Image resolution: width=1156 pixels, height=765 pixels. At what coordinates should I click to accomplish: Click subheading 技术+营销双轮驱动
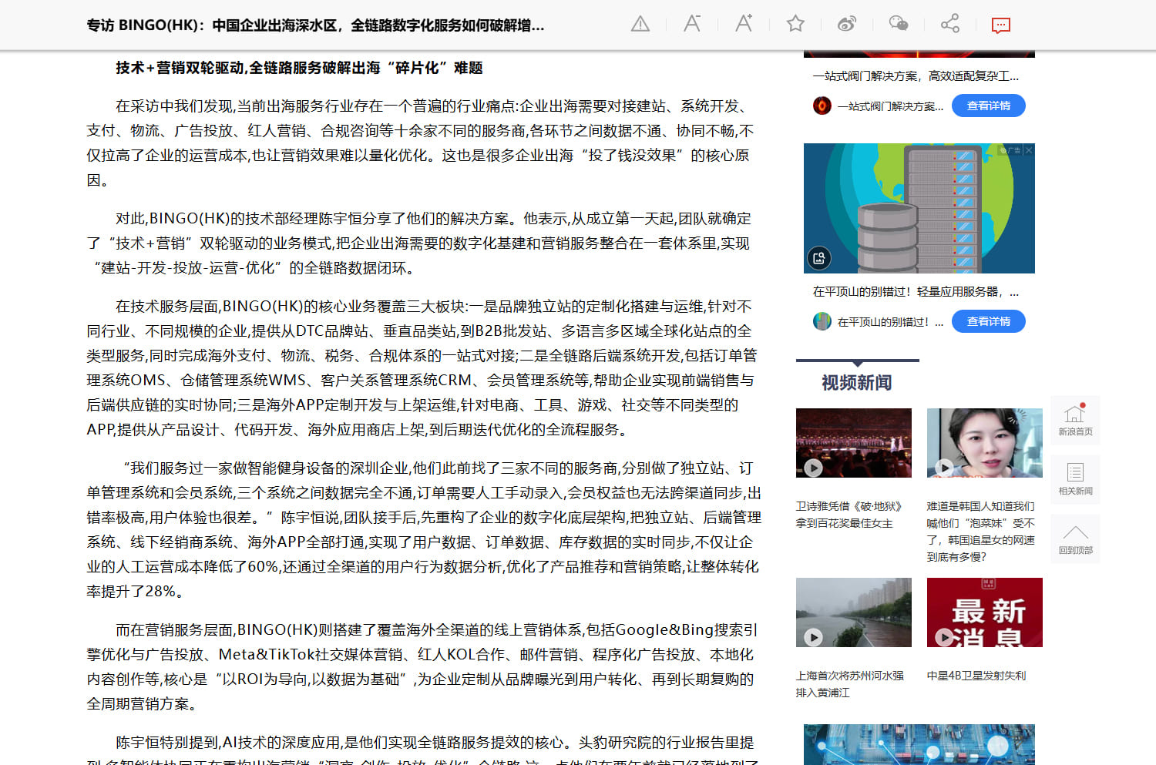coord(299,68)
